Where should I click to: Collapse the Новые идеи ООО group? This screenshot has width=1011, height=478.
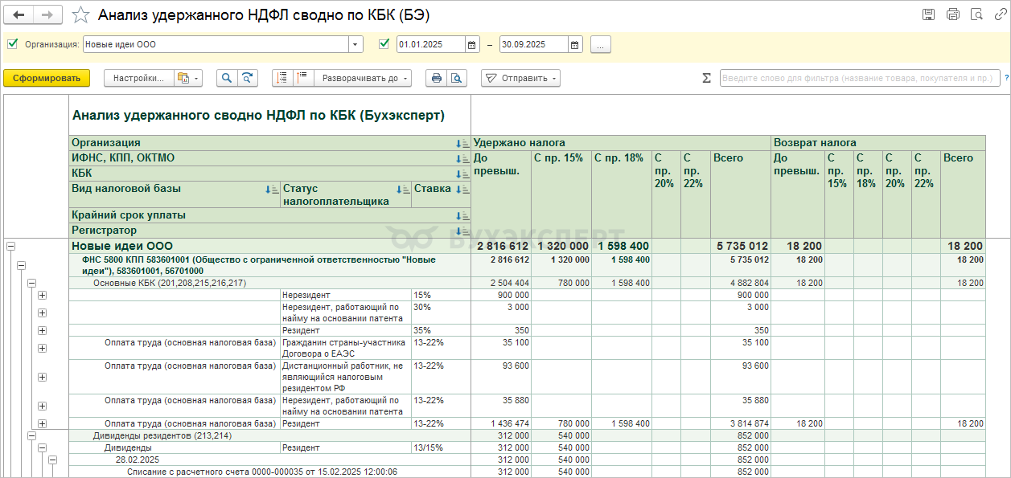(x=10, y=247)
